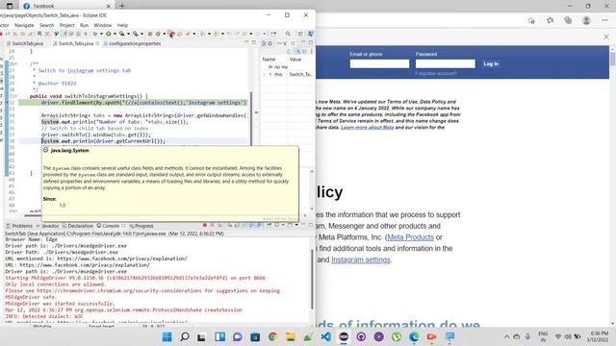
Task: Click the Name column header in Variables
Action: pos(269,60)
